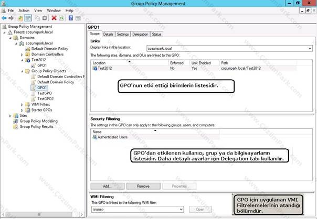Collapse the Group Policy Objects node
This screenshot has width=317, height=219.
22,71
